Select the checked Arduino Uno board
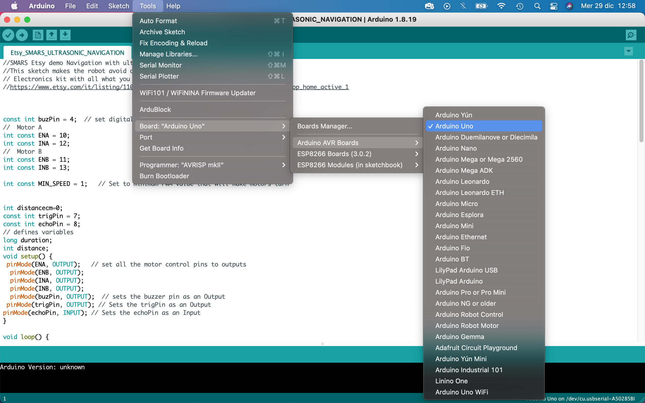 point(484,126)
